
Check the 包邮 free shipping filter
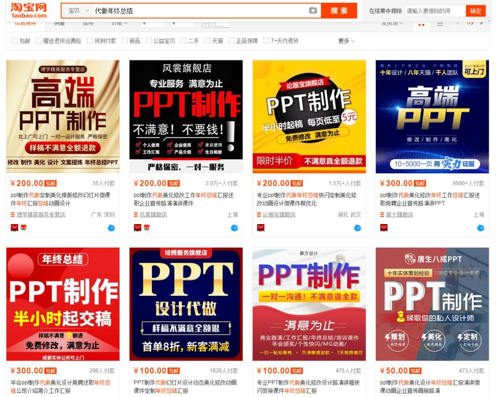[x=15, y=41]
